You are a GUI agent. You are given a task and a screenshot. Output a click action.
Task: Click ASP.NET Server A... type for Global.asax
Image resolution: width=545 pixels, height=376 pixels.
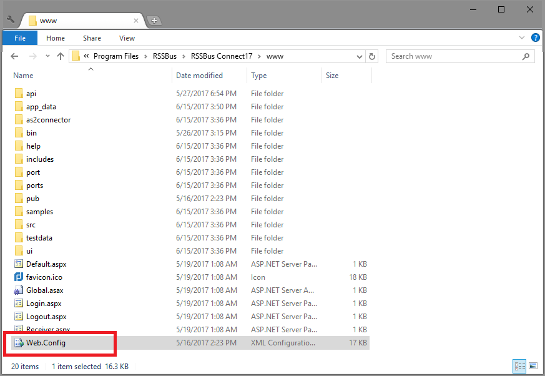pyautogui.click(x=282, y=290)
